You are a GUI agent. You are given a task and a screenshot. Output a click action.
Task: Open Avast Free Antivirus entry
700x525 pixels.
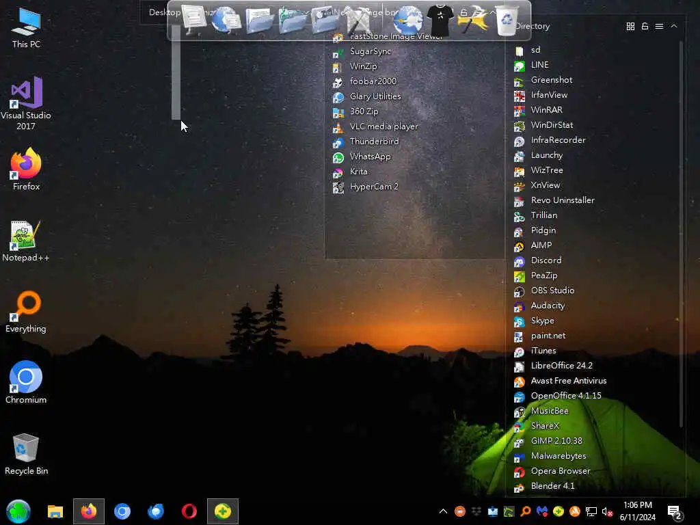click(561, 381)
